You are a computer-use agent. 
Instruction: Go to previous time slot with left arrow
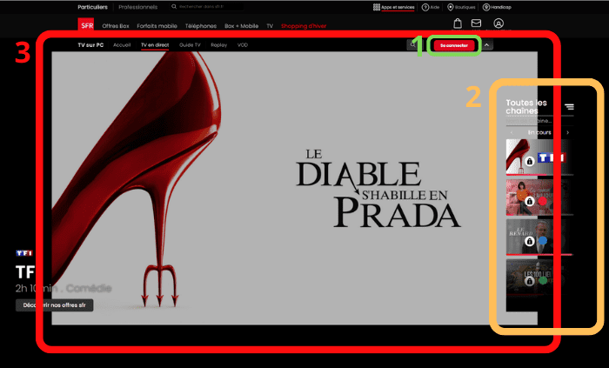point(512,132)
